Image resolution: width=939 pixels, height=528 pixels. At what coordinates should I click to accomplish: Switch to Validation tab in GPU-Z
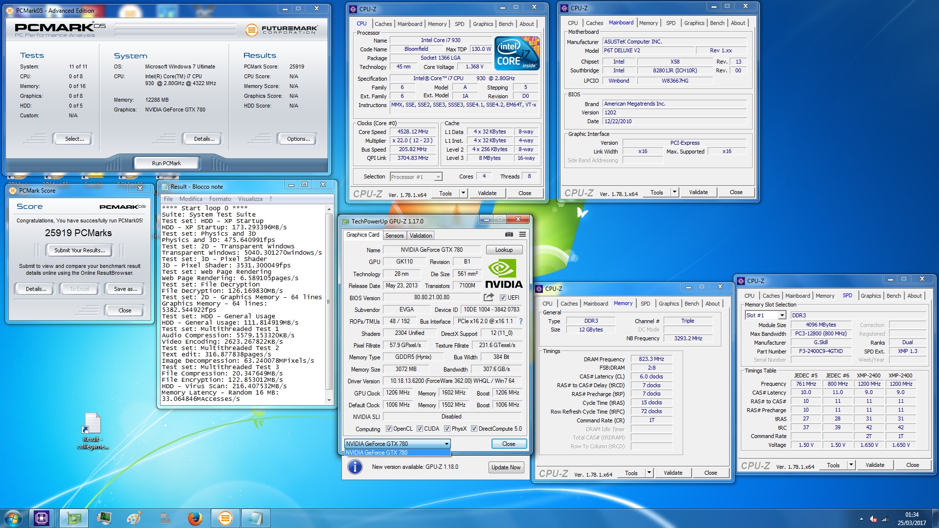pyautogui.click(x=421, y=236)
